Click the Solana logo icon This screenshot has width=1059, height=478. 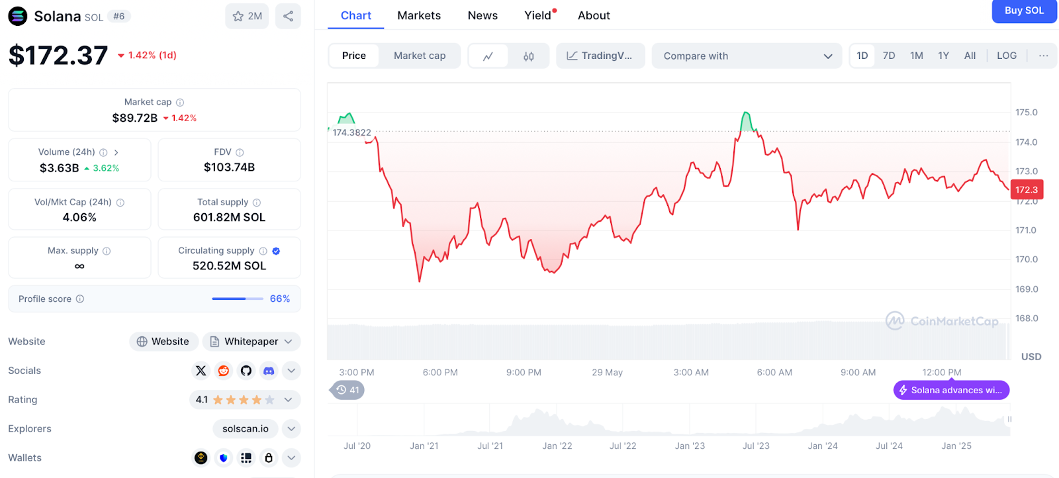pos(18,16)
